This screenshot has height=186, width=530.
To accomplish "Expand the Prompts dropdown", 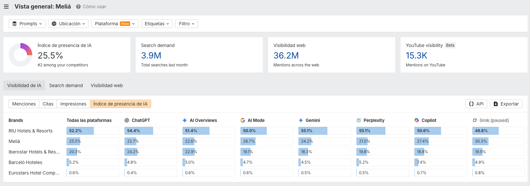I will [27, 24].
